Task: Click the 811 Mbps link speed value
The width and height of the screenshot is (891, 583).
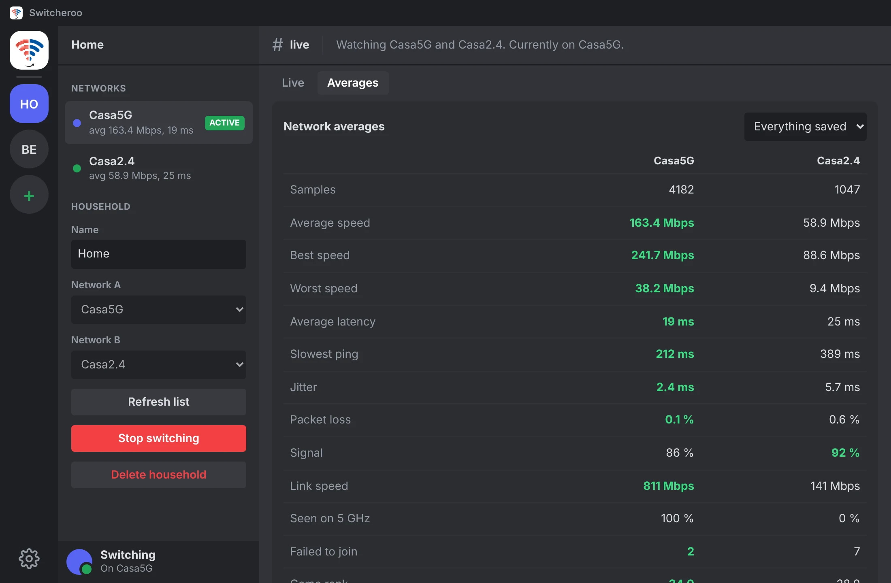Action: point(669,486)
